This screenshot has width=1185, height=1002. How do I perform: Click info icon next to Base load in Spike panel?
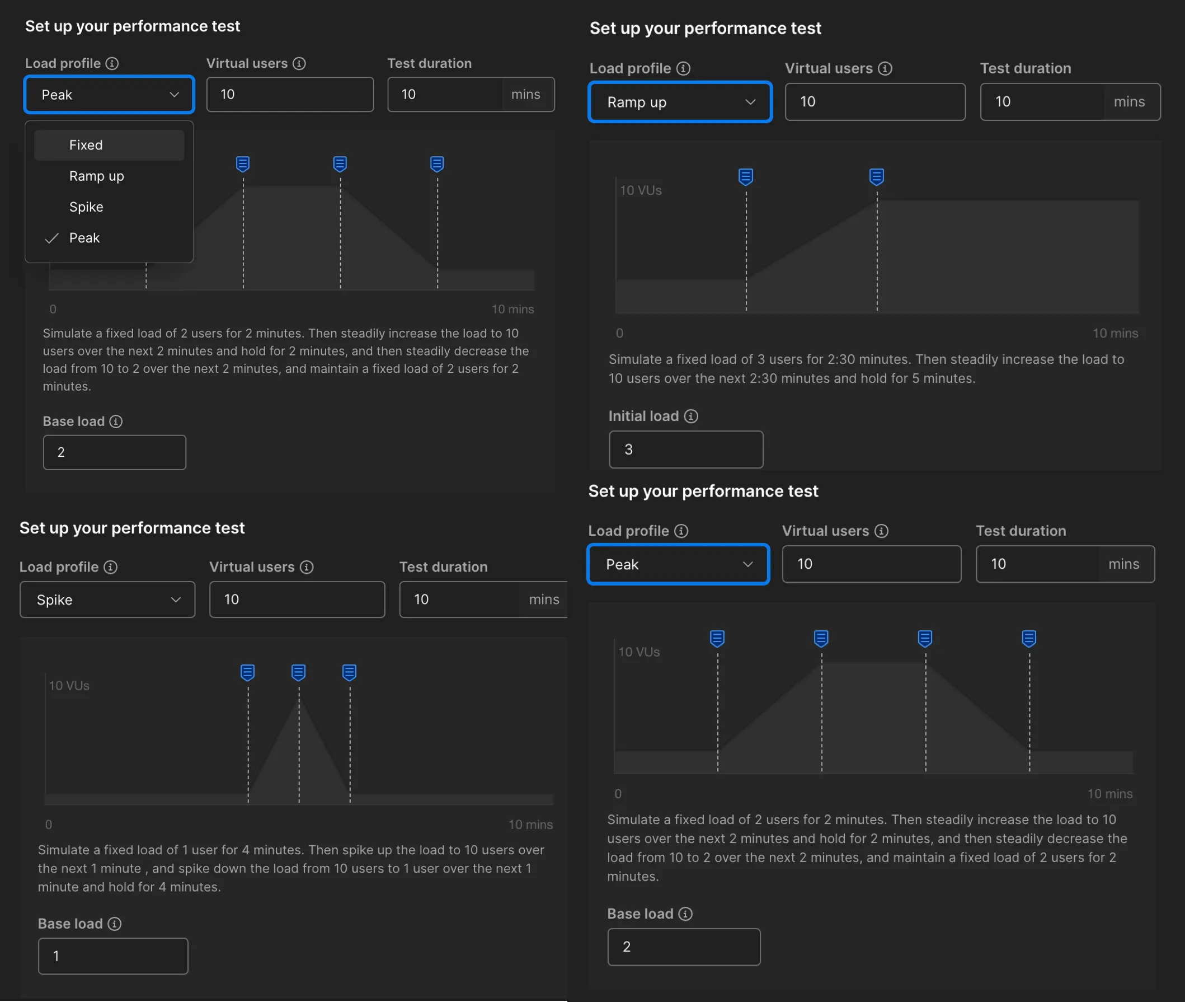(114, 924)
